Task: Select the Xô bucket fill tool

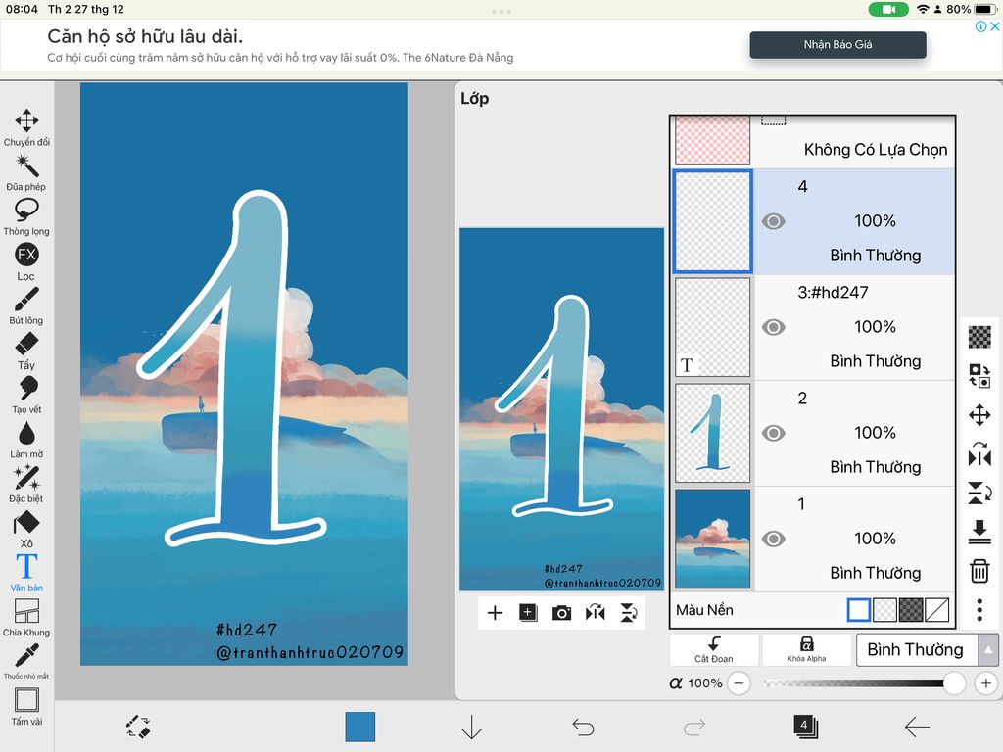Action: point(26,529)
